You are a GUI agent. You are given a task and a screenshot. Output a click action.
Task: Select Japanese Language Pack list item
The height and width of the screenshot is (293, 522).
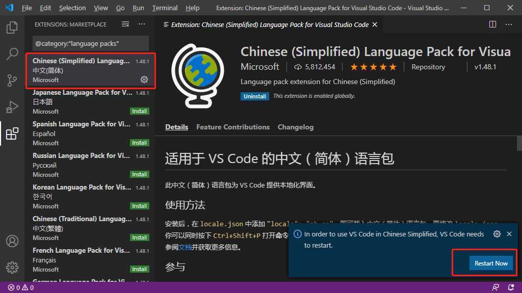pyautogui.click(x=91, y=102)
